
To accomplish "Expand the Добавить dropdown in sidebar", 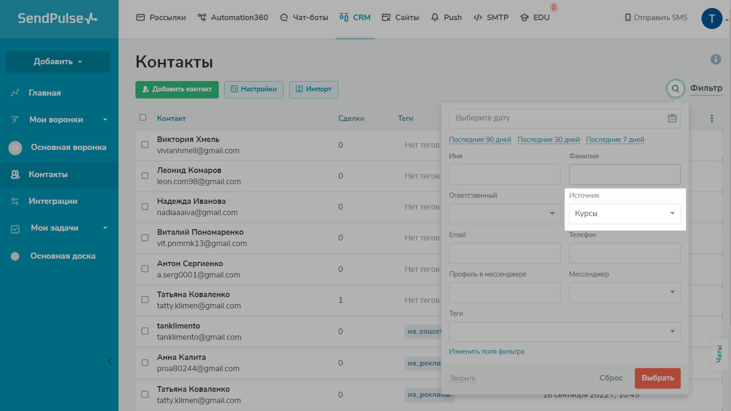I will click(58, 62).
